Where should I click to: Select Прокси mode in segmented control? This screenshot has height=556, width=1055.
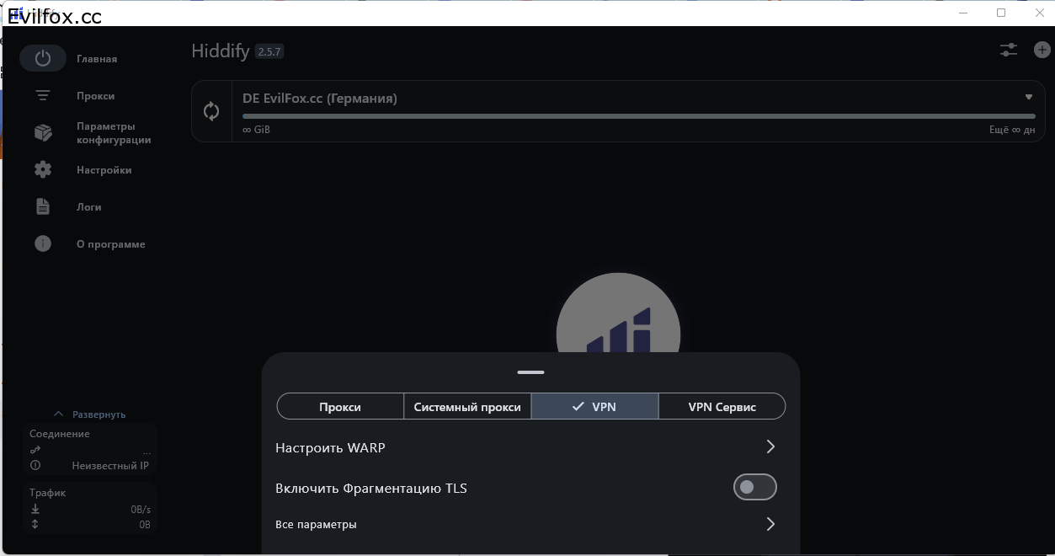(340, 406)
